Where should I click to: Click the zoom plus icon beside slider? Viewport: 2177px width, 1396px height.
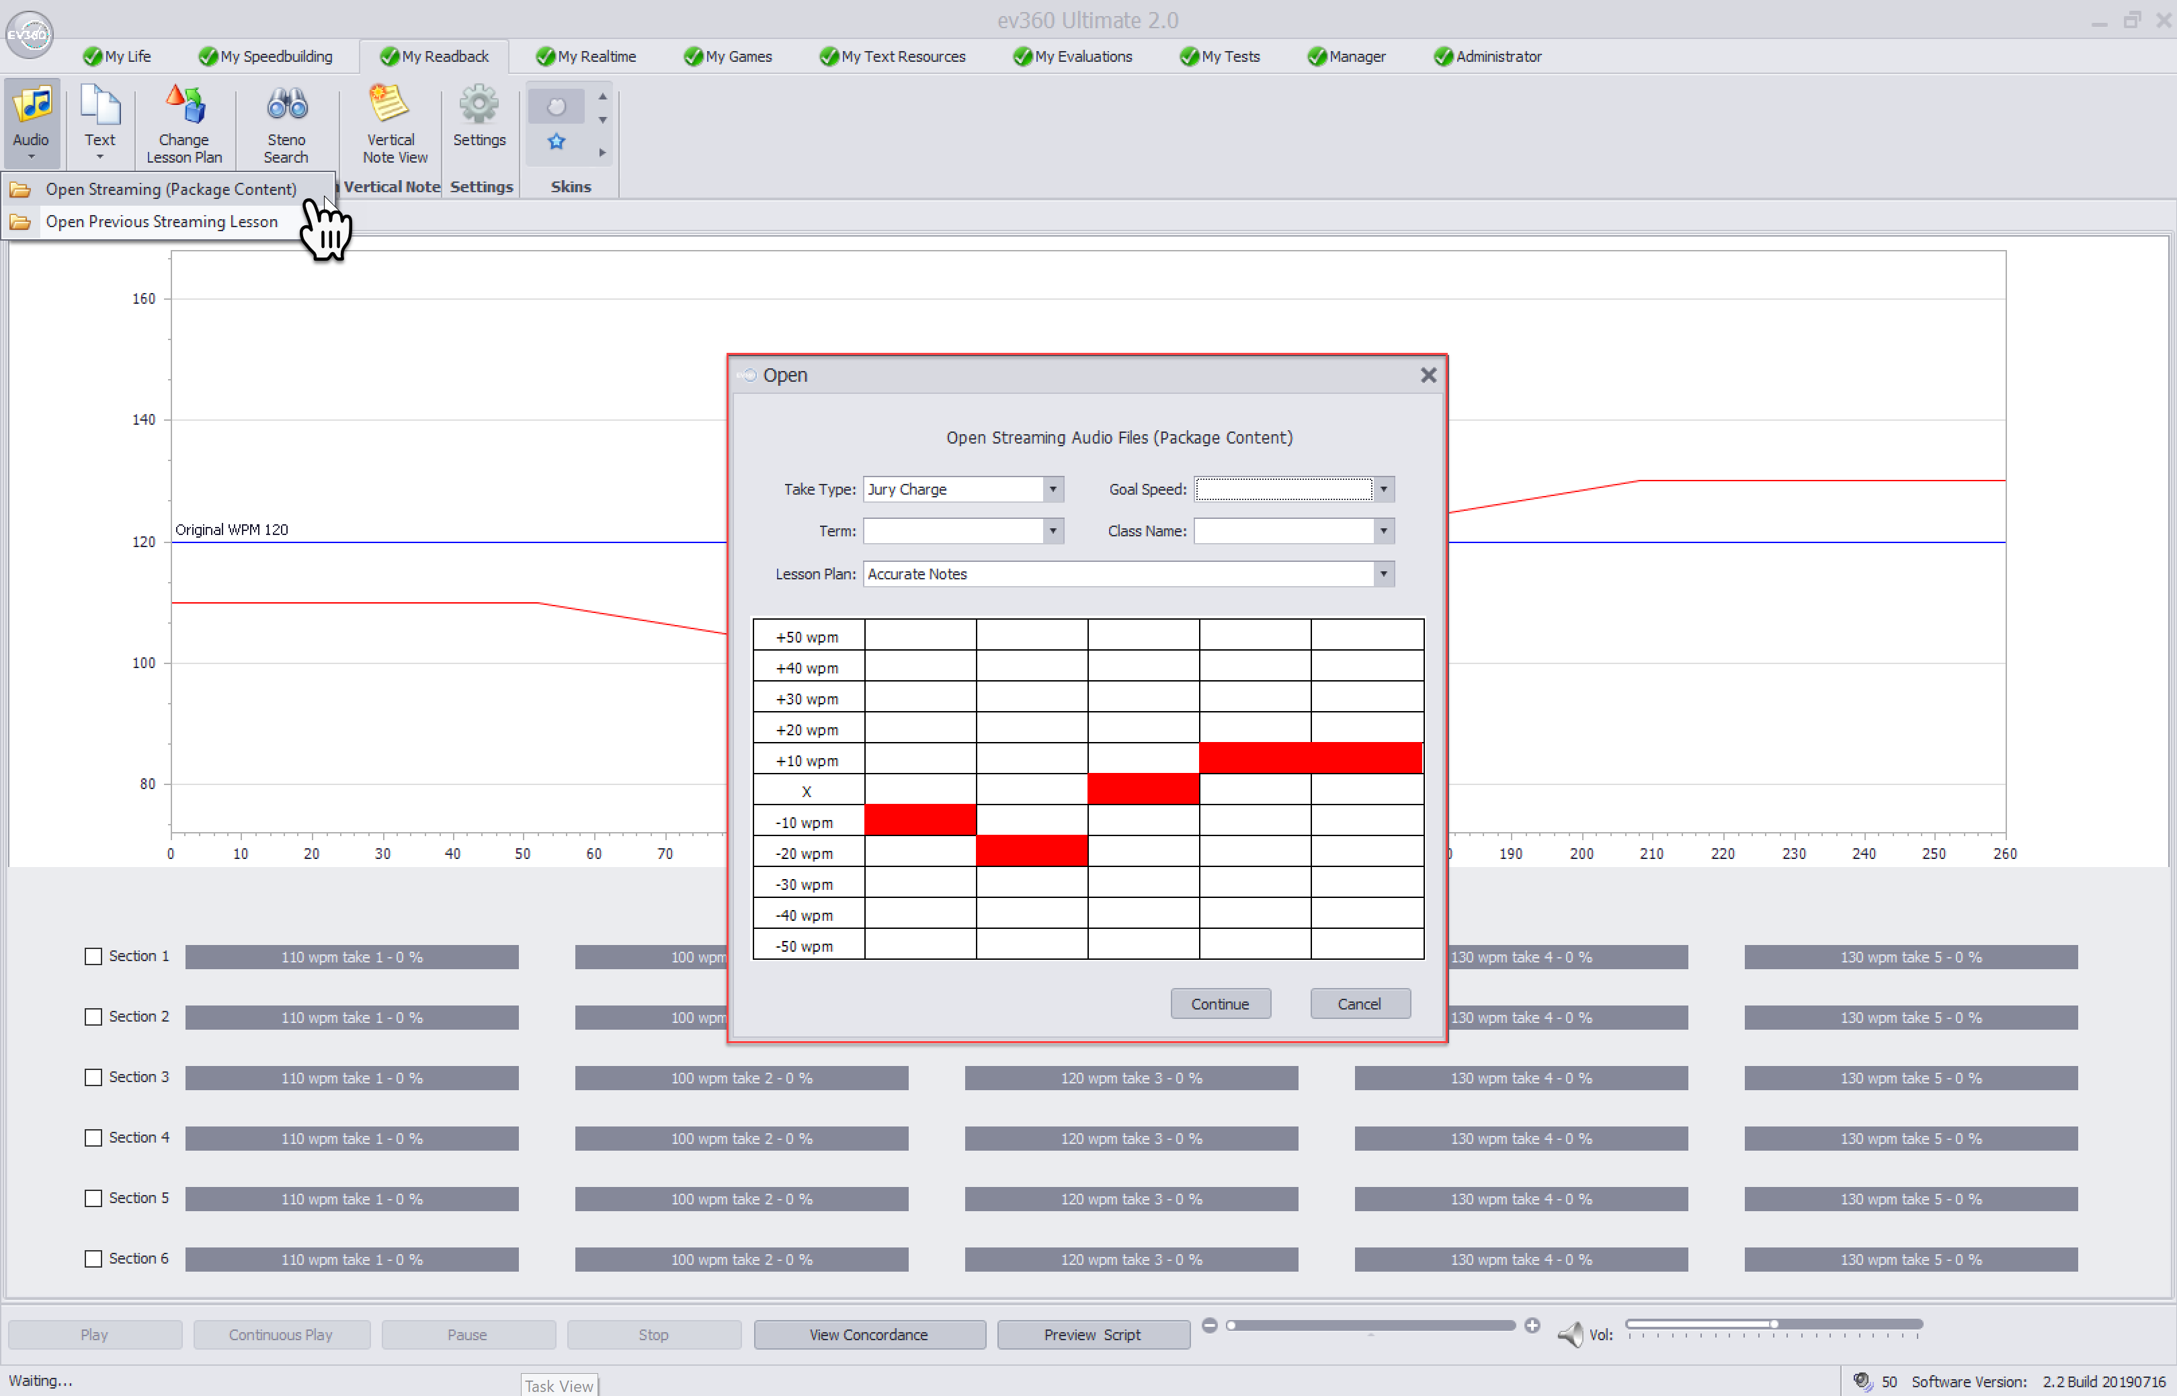(1532, 1325)
